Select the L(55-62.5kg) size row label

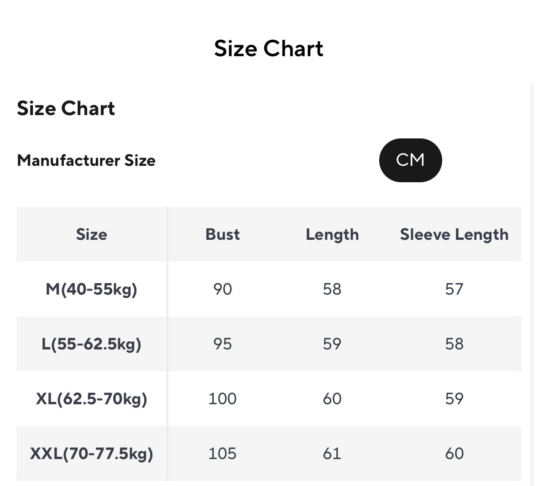point(92,344)
